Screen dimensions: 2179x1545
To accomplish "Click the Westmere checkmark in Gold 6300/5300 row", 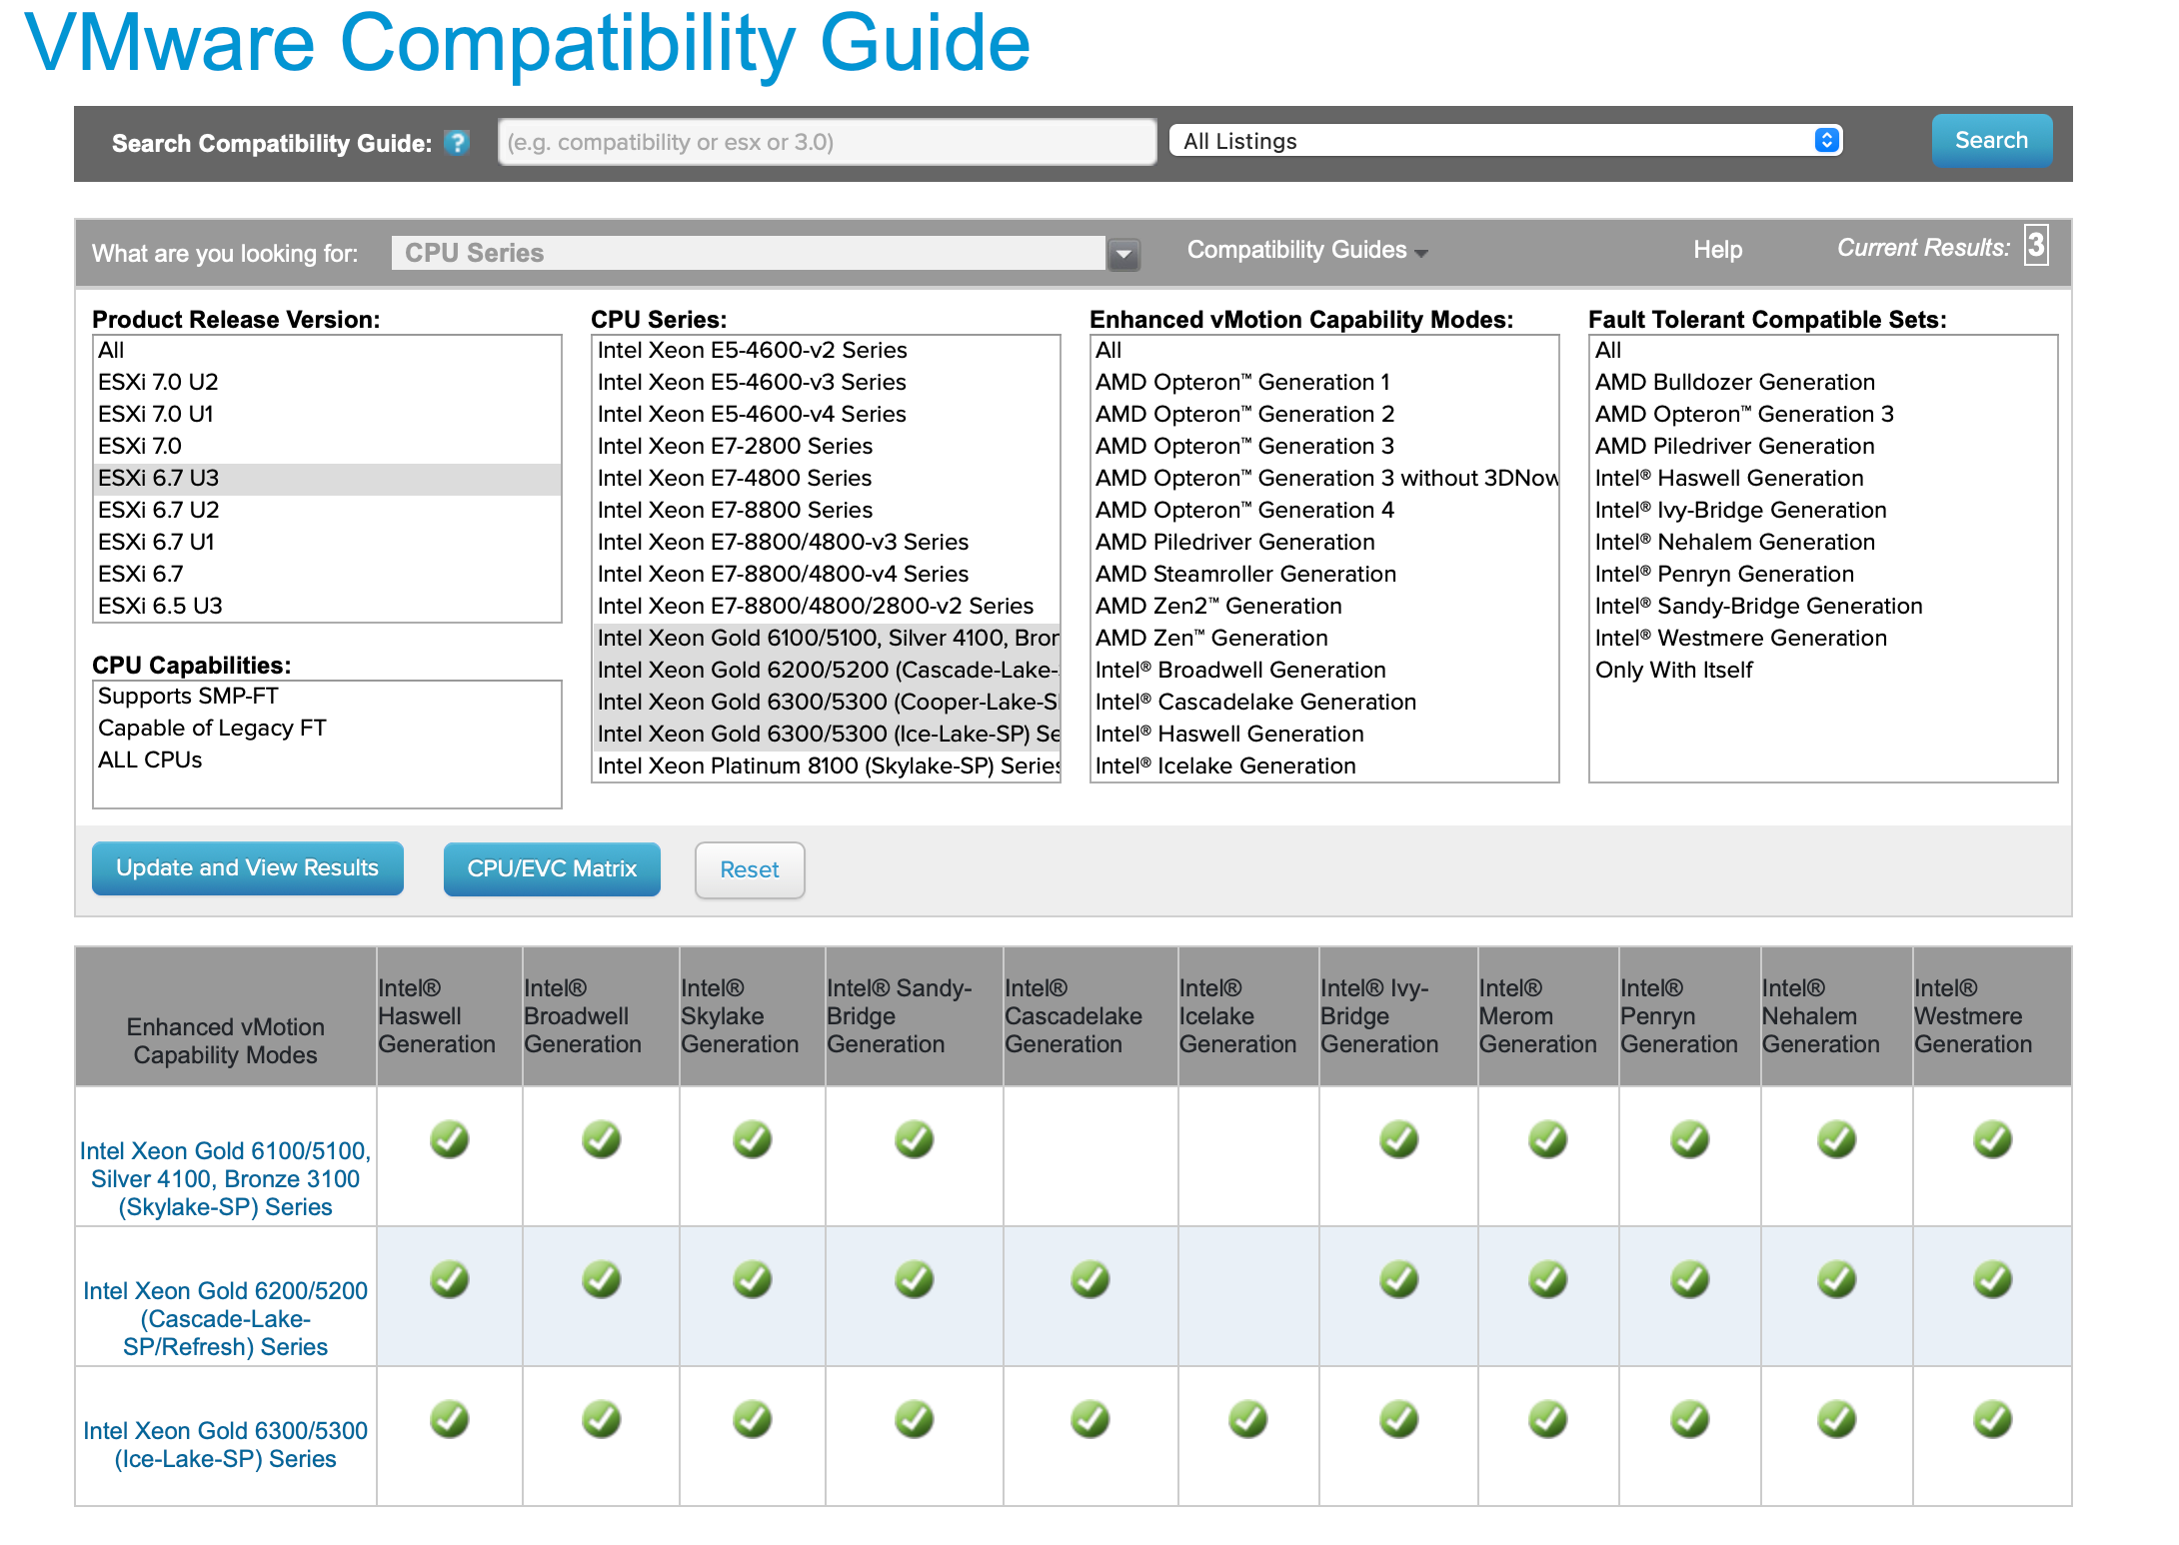I will point(1993,1419).
